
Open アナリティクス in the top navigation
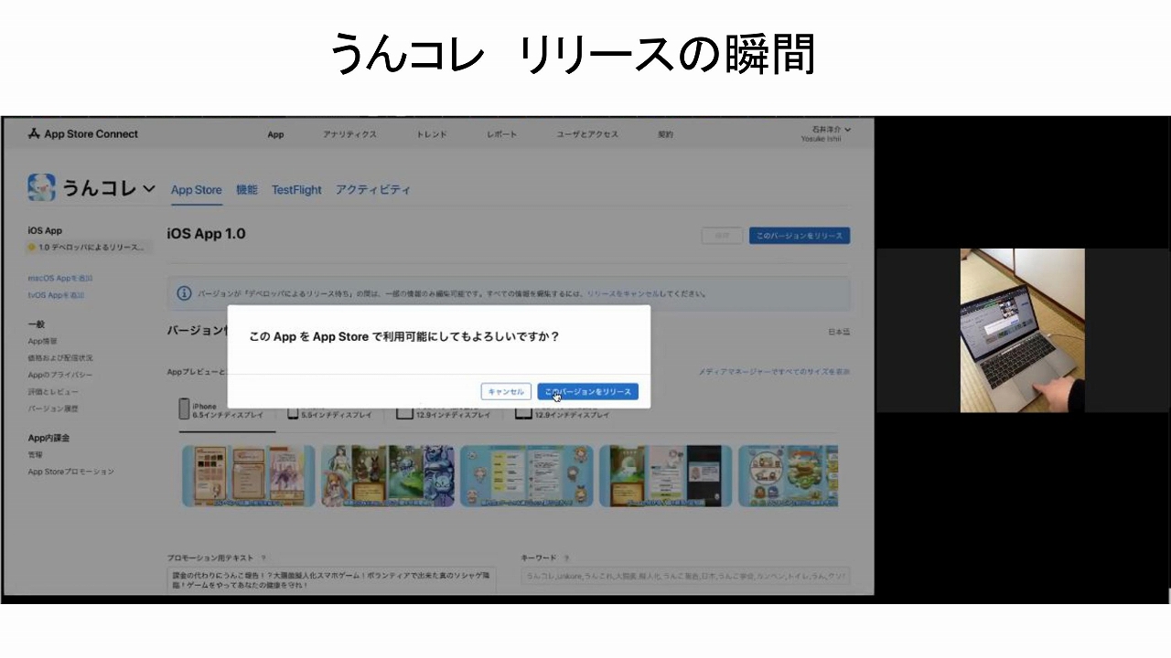click(349, 134)
